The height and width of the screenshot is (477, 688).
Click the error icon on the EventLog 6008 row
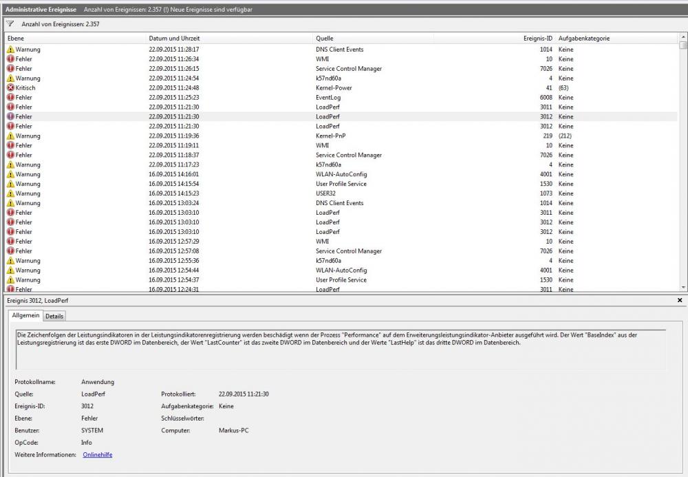pos(10,98)
